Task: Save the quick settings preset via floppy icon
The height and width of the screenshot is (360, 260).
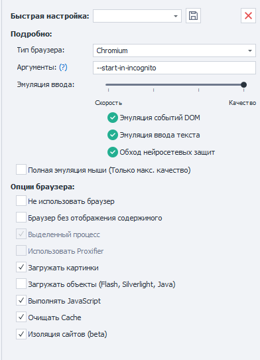Action: pos(193,16)
